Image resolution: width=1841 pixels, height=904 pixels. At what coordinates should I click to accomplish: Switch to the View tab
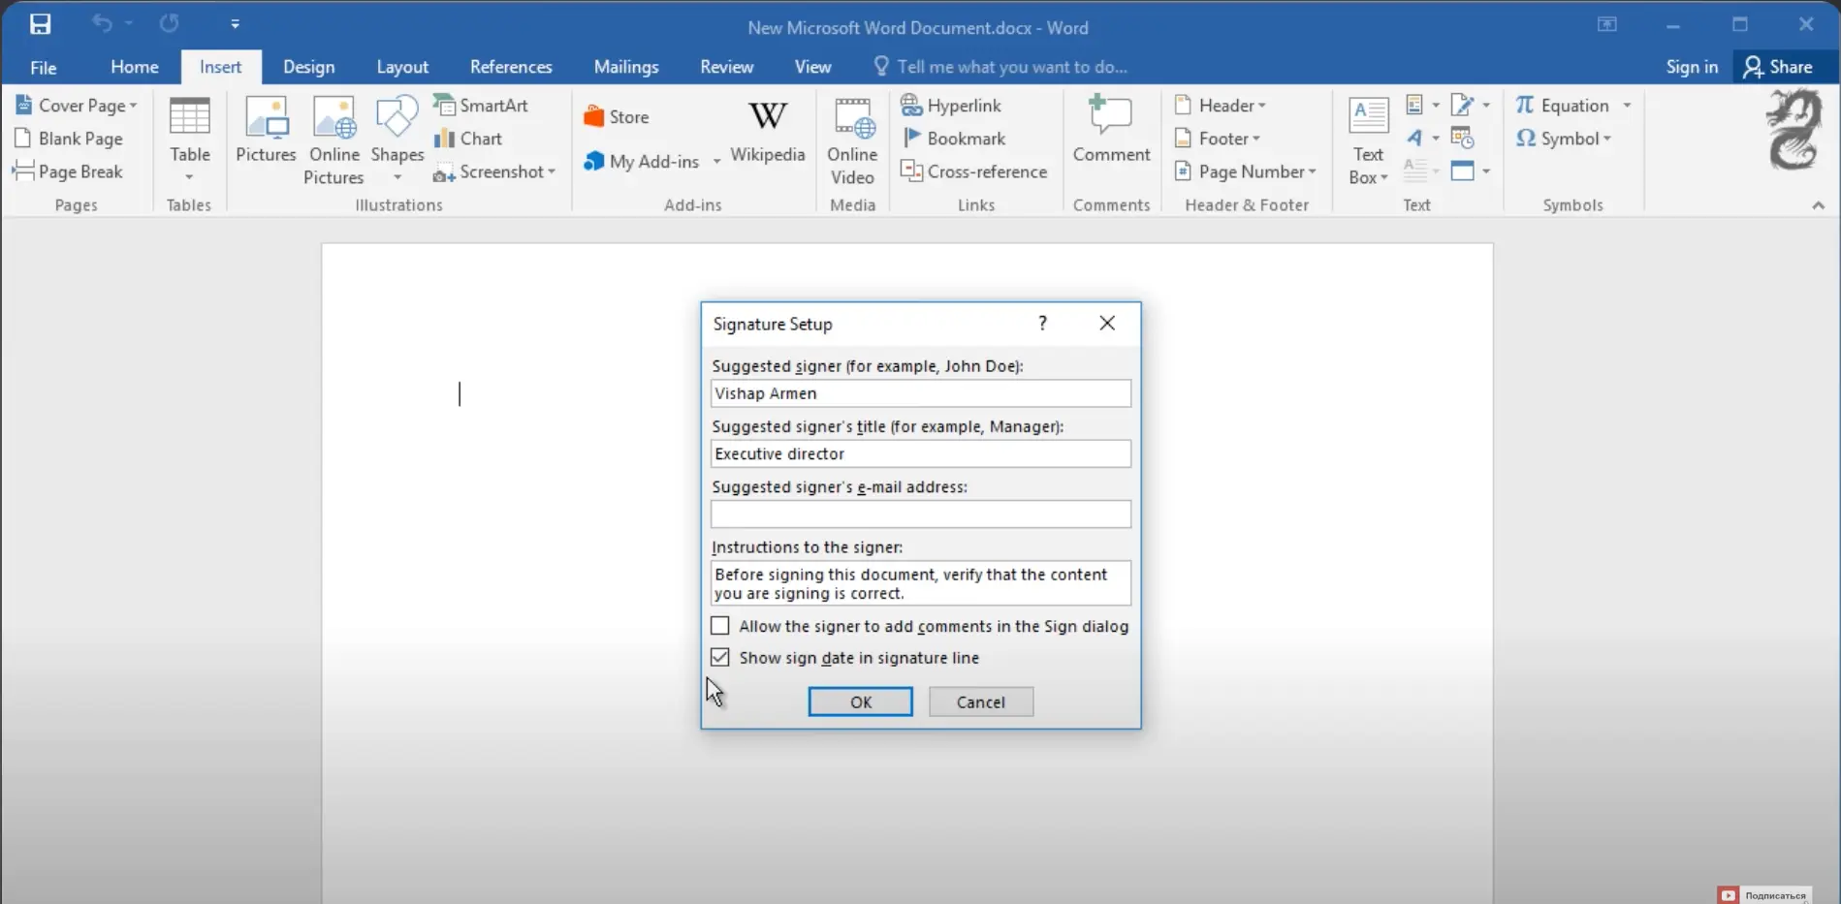click(812, 67)
